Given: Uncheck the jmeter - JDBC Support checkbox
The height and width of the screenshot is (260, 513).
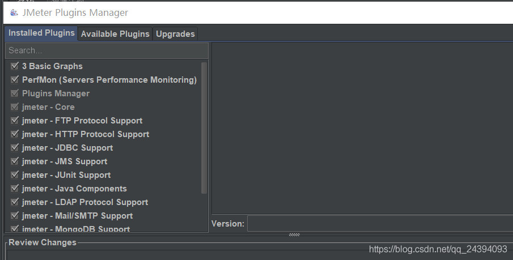Looking at the screenshot, I should click(x=14, y=147).
